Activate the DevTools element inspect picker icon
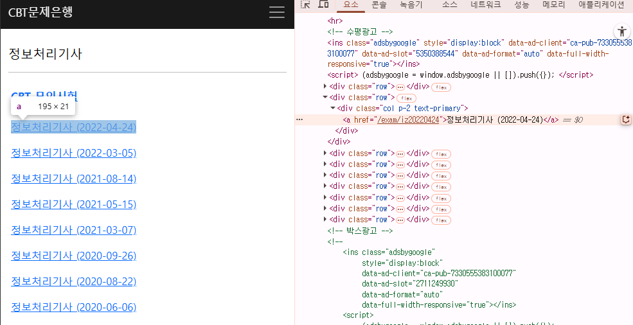 [306, 4]
